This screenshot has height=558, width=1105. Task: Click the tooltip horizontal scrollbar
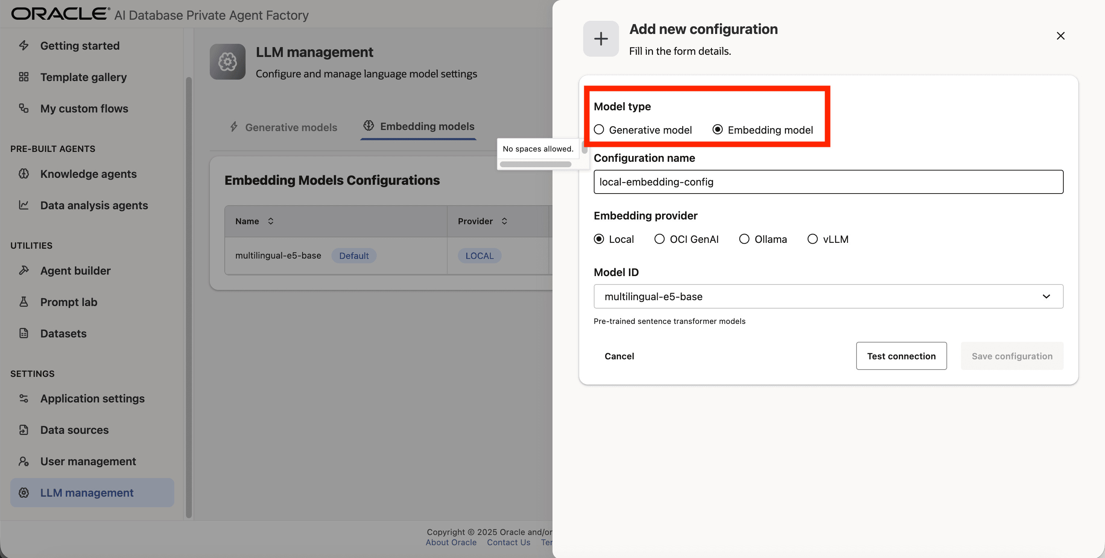(x=535, y=164)
